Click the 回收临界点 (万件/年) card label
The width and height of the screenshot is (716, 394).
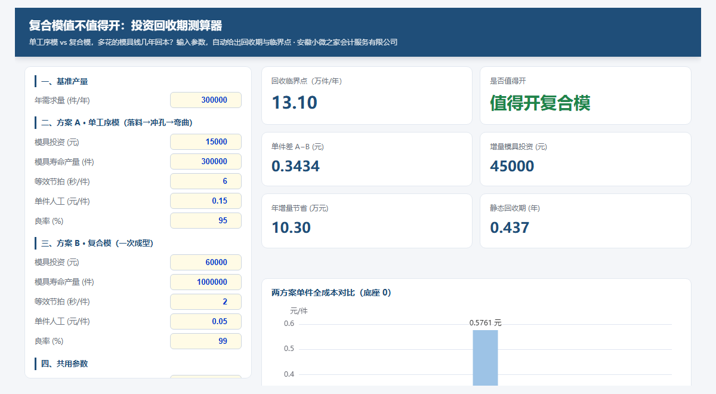tap(307, 81)
